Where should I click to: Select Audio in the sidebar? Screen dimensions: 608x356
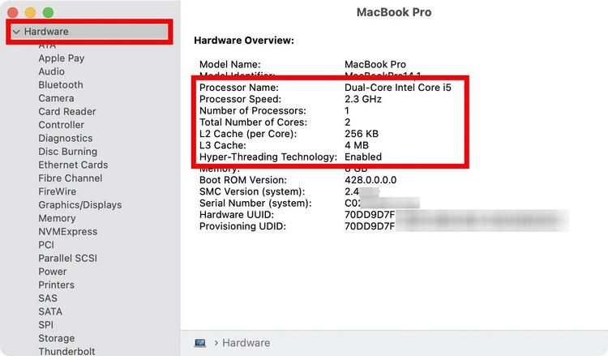point(52,71)
